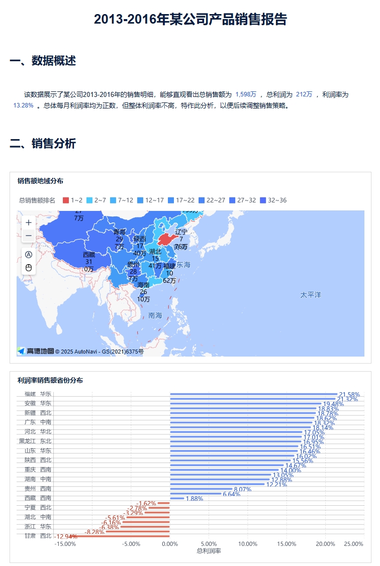The width and height of the screenshot is (380, 566).
Task: Click the red bar labeled -1.62%
Action: pyautogui.click(x=163, y=503)
